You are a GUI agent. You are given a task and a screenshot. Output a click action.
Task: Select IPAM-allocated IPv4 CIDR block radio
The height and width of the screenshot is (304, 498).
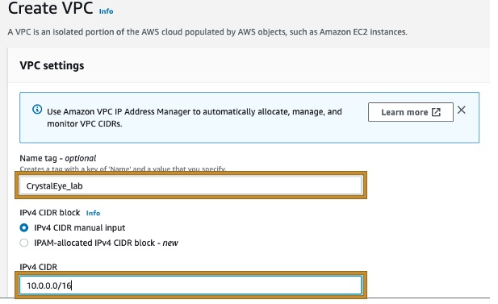pyautogui.click(x=24, y=243)
